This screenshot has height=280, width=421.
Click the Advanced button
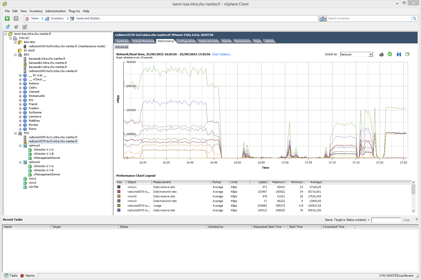122,47
